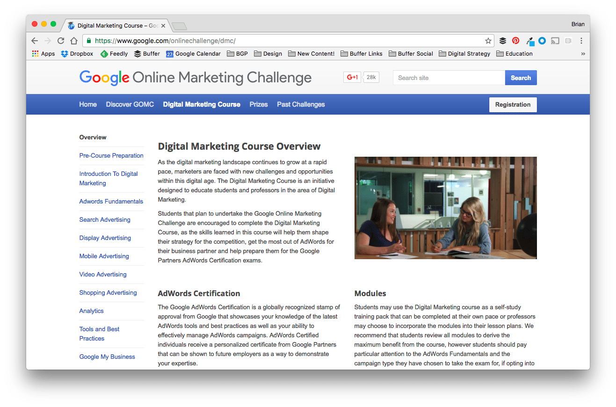The height and width of the screenshot is (407, 616).
Task: Click the Registration button
Action: coord(513,104)
